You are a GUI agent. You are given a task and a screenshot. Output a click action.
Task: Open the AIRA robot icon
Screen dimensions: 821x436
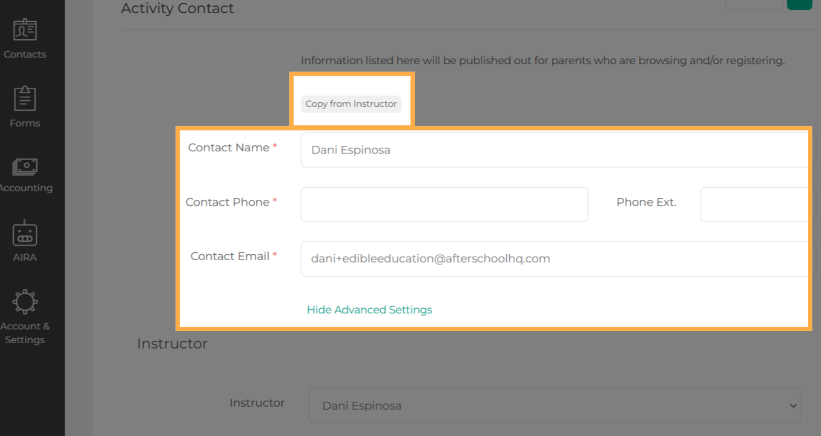[25, 233]
